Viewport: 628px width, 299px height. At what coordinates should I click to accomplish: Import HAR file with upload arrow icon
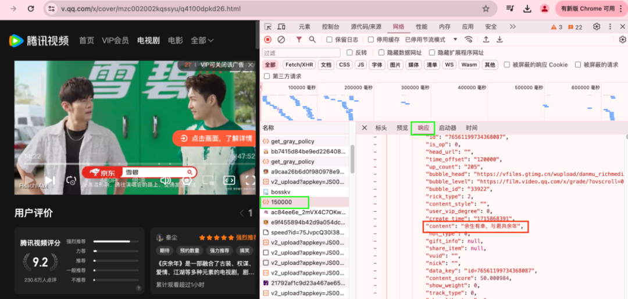point(486,40)
